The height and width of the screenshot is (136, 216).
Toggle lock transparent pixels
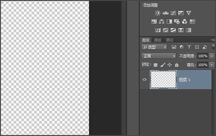pyautogui.click(x=156, y=65)
